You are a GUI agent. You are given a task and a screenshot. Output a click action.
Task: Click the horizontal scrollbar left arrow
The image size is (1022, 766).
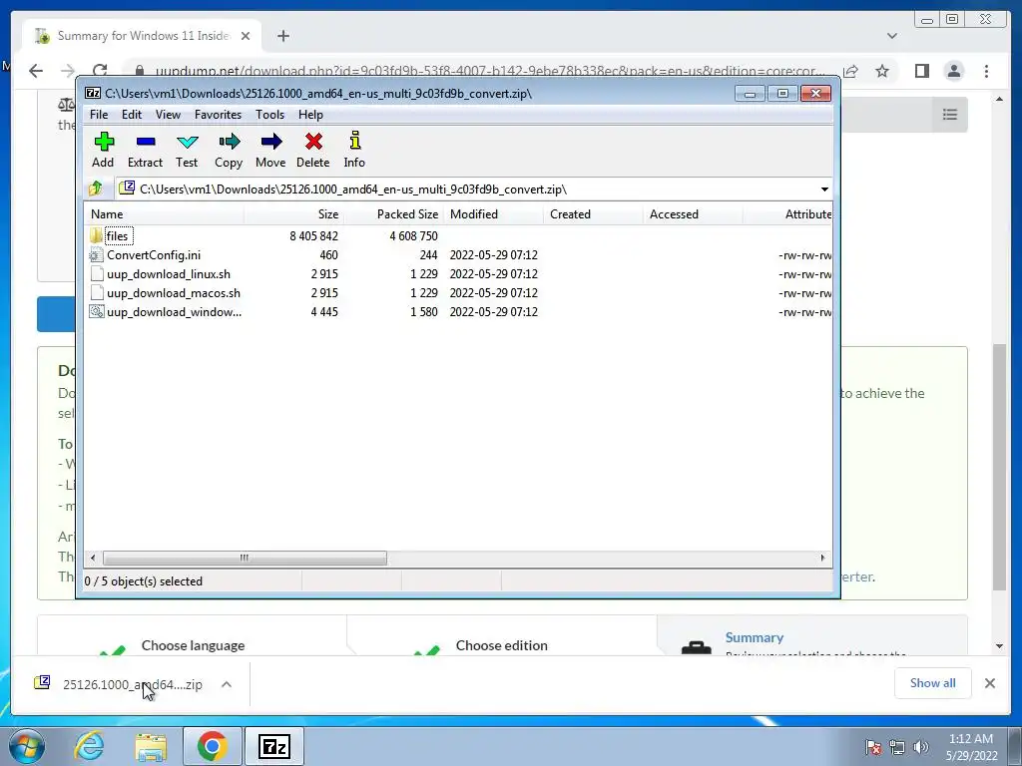pyautogui.click(x=93, y=559)
